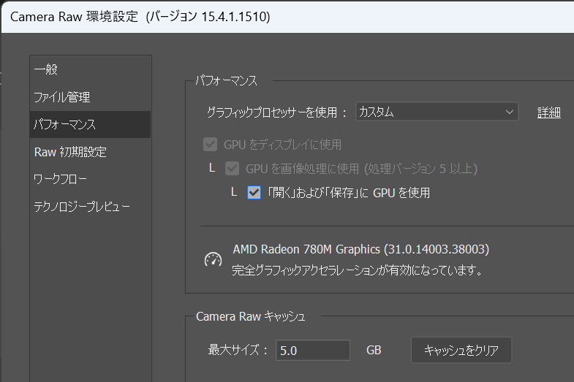Toggle GPU を画像処理に使用 checkbox
This screenshot has width=574, height=382.
(x=232, y=169)
